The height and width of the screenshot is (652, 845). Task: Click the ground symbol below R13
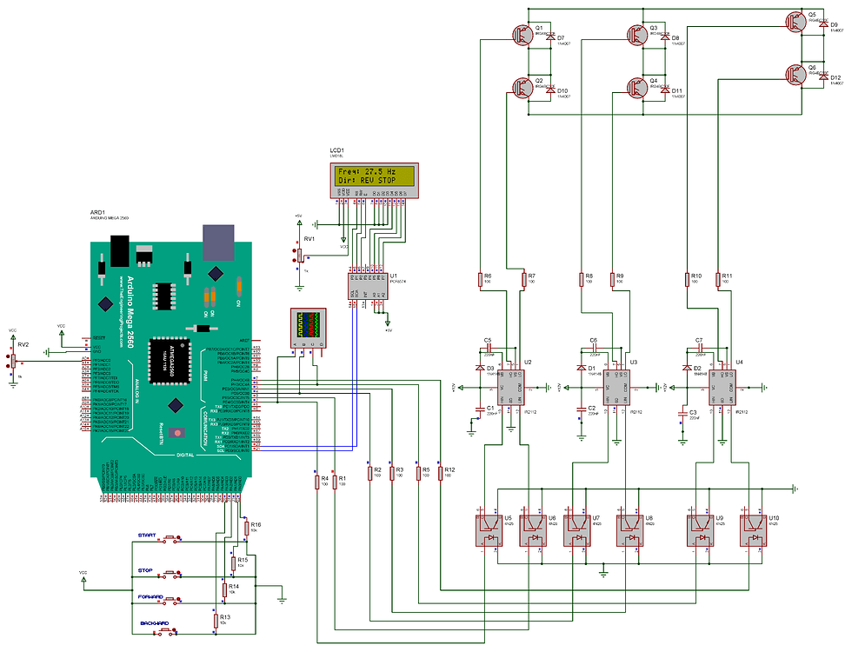click(281, 600)
